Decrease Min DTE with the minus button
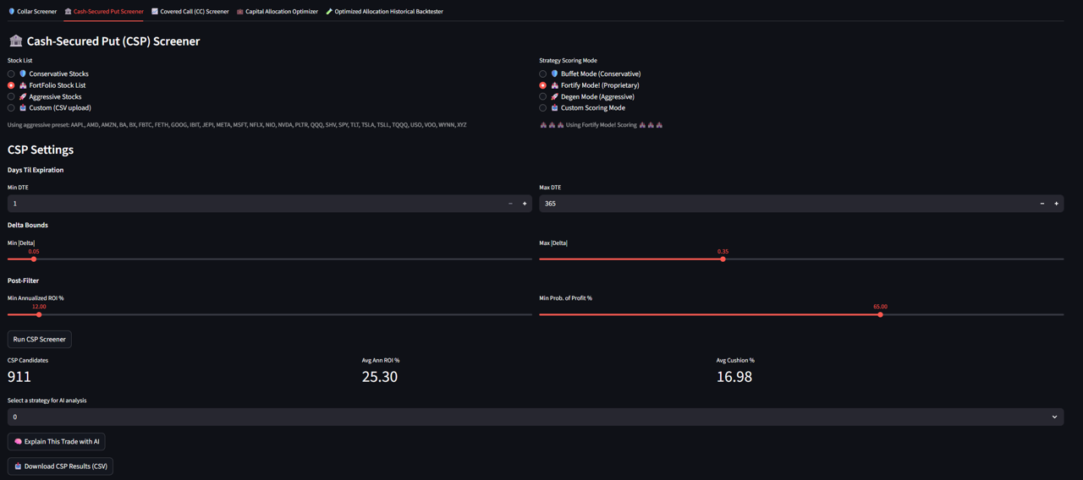Screen dimensions: 1083x480 tap(510, 204)
